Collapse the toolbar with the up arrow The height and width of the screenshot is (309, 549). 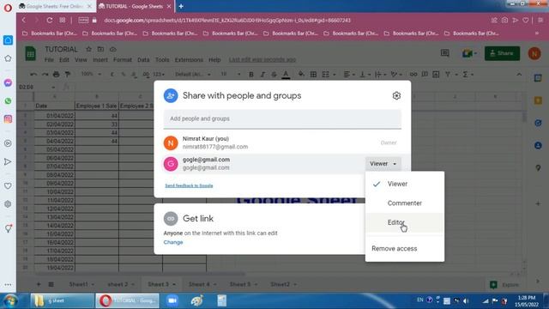click(x=519, y=75)
